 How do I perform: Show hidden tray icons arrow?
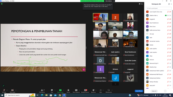[151, 95]
